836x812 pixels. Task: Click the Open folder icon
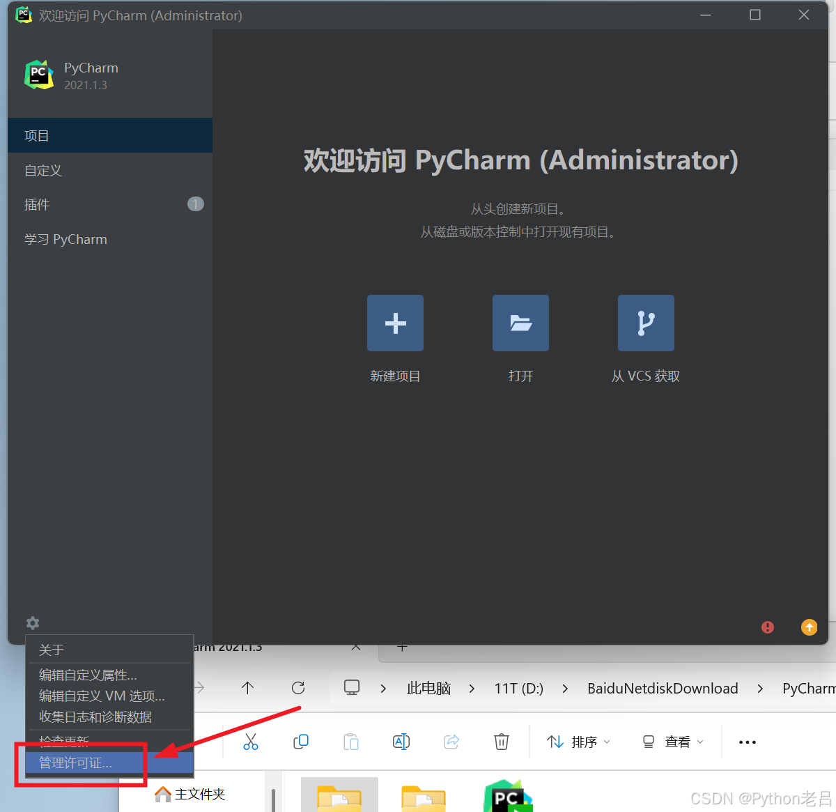pos(520,323)
